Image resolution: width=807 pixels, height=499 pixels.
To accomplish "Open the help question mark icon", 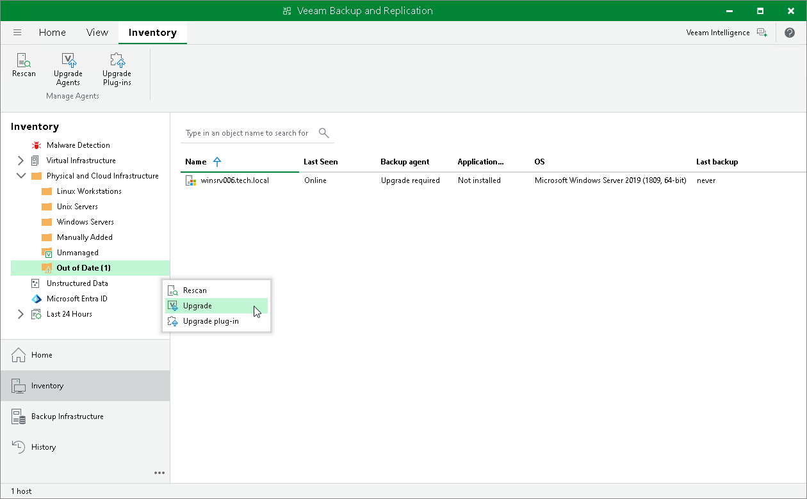I will [x=790, y=32].
